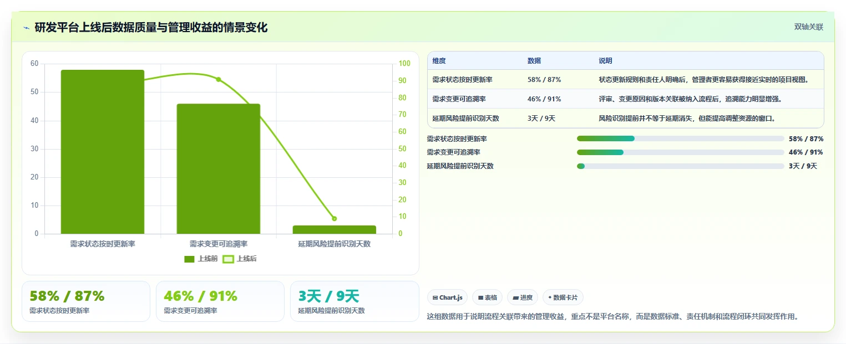The image size is (846, 344).
Task: Click the 58% / 87% table cell
Action: (x=544, y=80)
